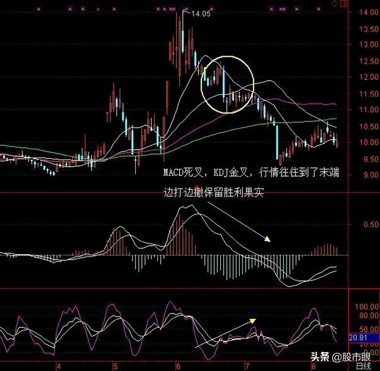Click the 9.00 price axis label
Image resolution: width=380 pixels, height=371 pixels.
pyautogui.click(x=371, y=175)
